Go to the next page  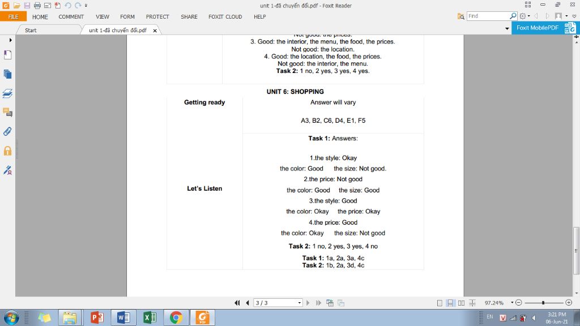pyautogui.click(x=308, y=303)
